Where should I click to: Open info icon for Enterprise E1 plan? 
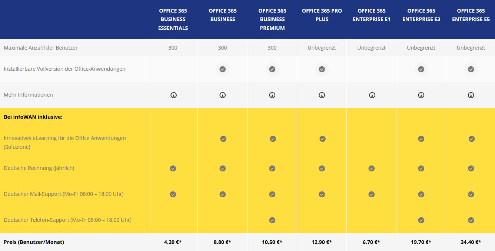372,95
